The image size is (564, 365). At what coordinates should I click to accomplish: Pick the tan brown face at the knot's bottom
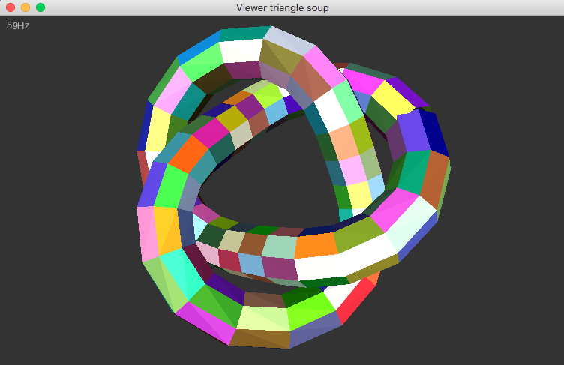(259, 339)
